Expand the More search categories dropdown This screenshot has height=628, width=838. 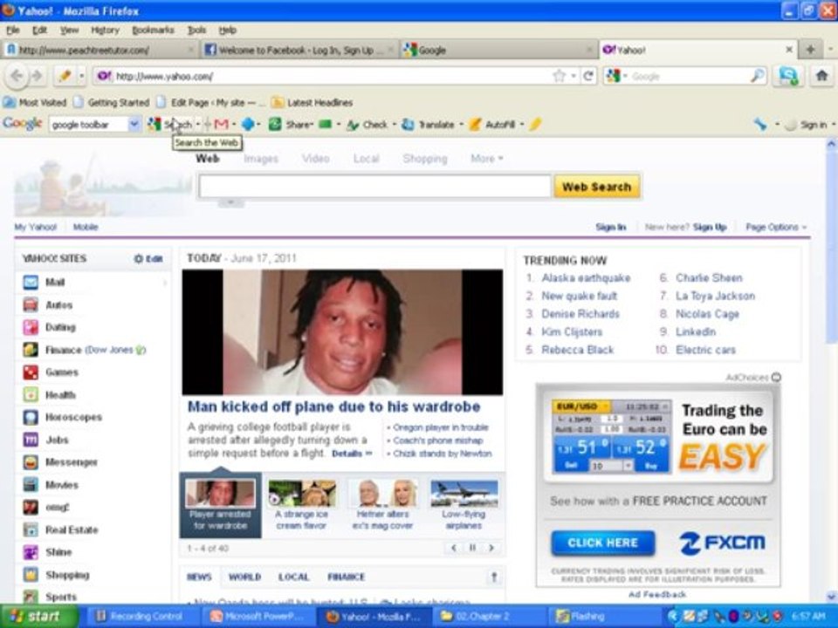tap(486, 159)
